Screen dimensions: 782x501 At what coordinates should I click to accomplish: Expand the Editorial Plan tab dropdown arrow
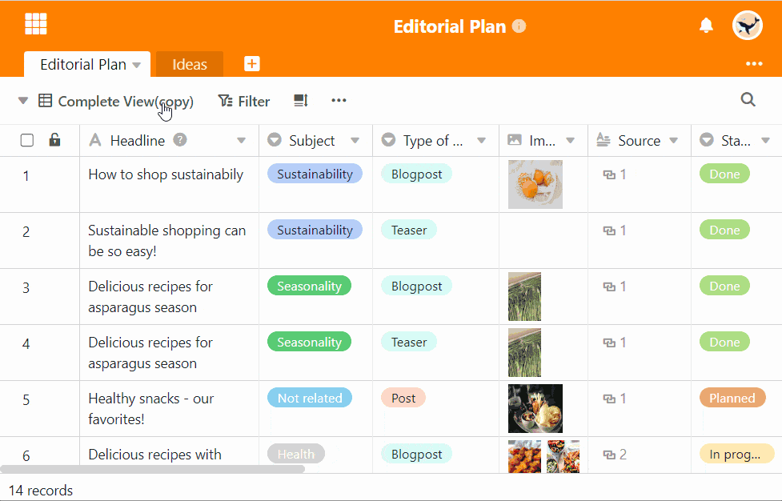click(137, 66)
